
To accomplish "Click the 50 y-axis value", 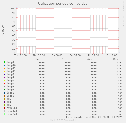I will pos(14,31).
